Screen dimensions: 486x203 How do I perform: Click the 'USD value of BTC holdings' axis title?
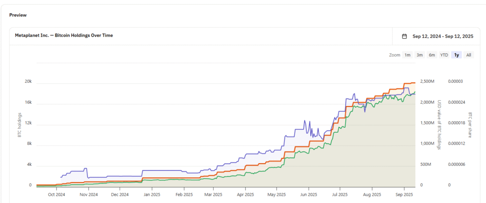click(x=439, y=125)
